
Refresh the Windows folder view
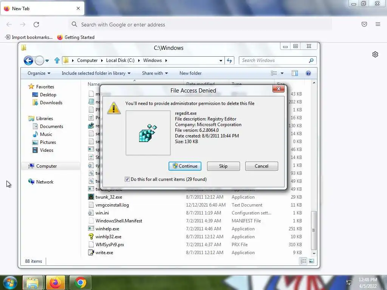pos(229,60)
